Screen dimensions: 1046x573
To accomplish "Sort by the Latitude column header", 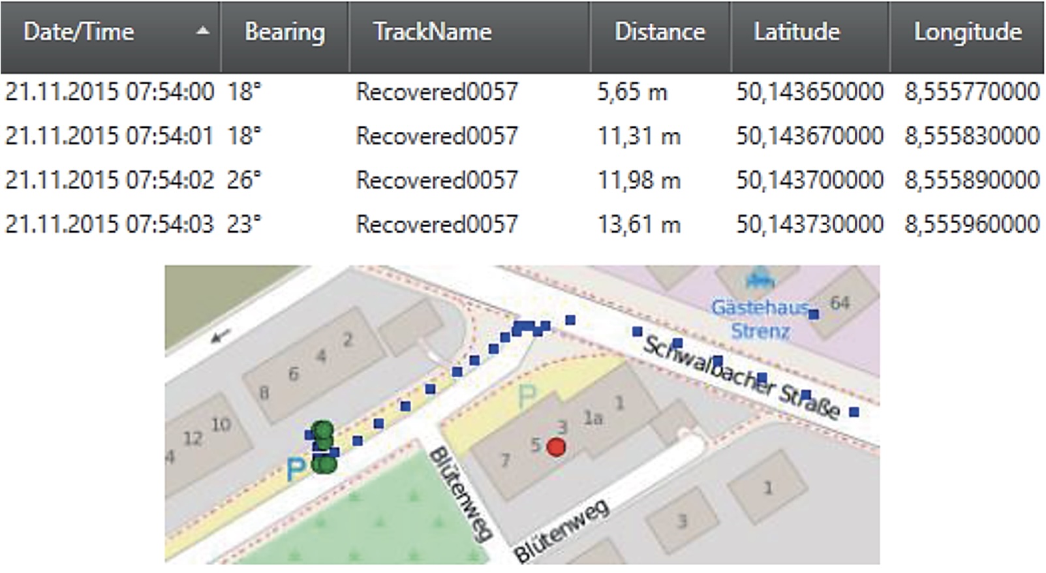I will coord(810,37).
